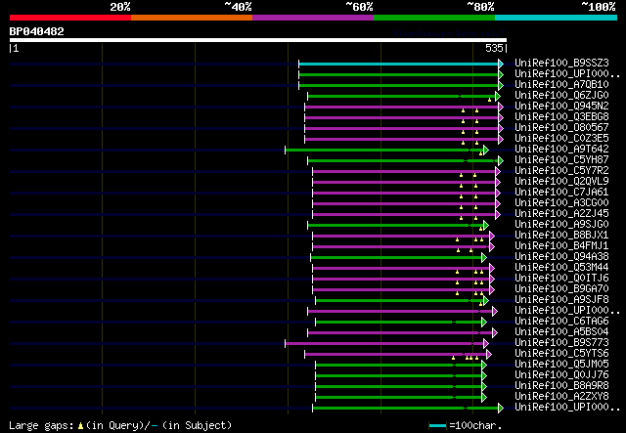
Task: Open the UniRef100_O80567 hit label
Action: [561, 128]
